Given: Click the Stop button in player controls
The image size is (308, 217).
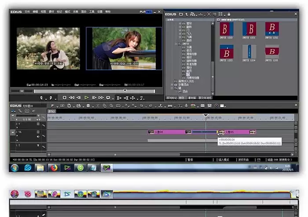Looking at the screenshot, I should click(x=64, y=98).
